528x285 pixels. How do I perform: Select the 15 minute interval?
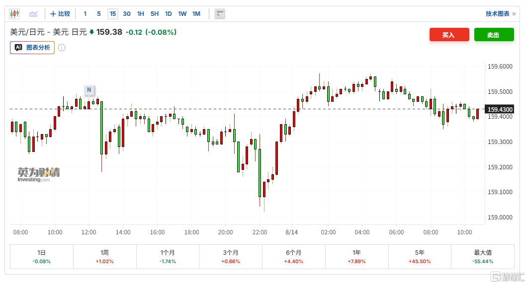coord(112,14)
